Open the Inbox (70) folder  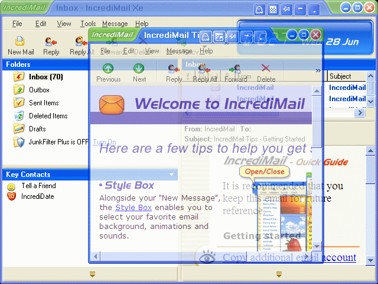click(46, 77)
